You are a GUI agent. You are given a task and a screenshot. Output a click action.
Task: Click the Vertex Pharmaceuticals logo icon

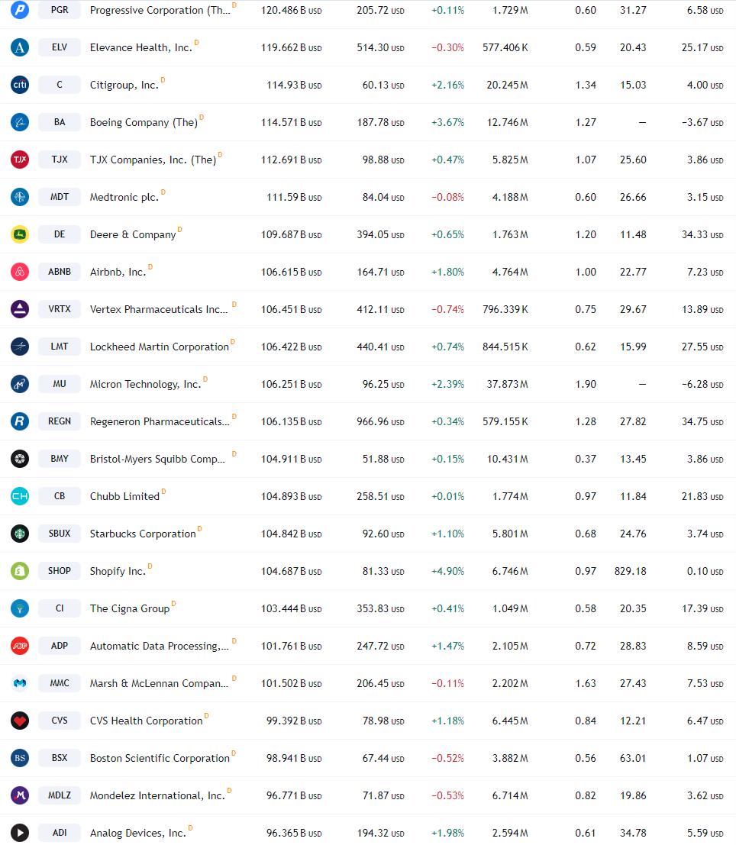(x=20, y=309)
